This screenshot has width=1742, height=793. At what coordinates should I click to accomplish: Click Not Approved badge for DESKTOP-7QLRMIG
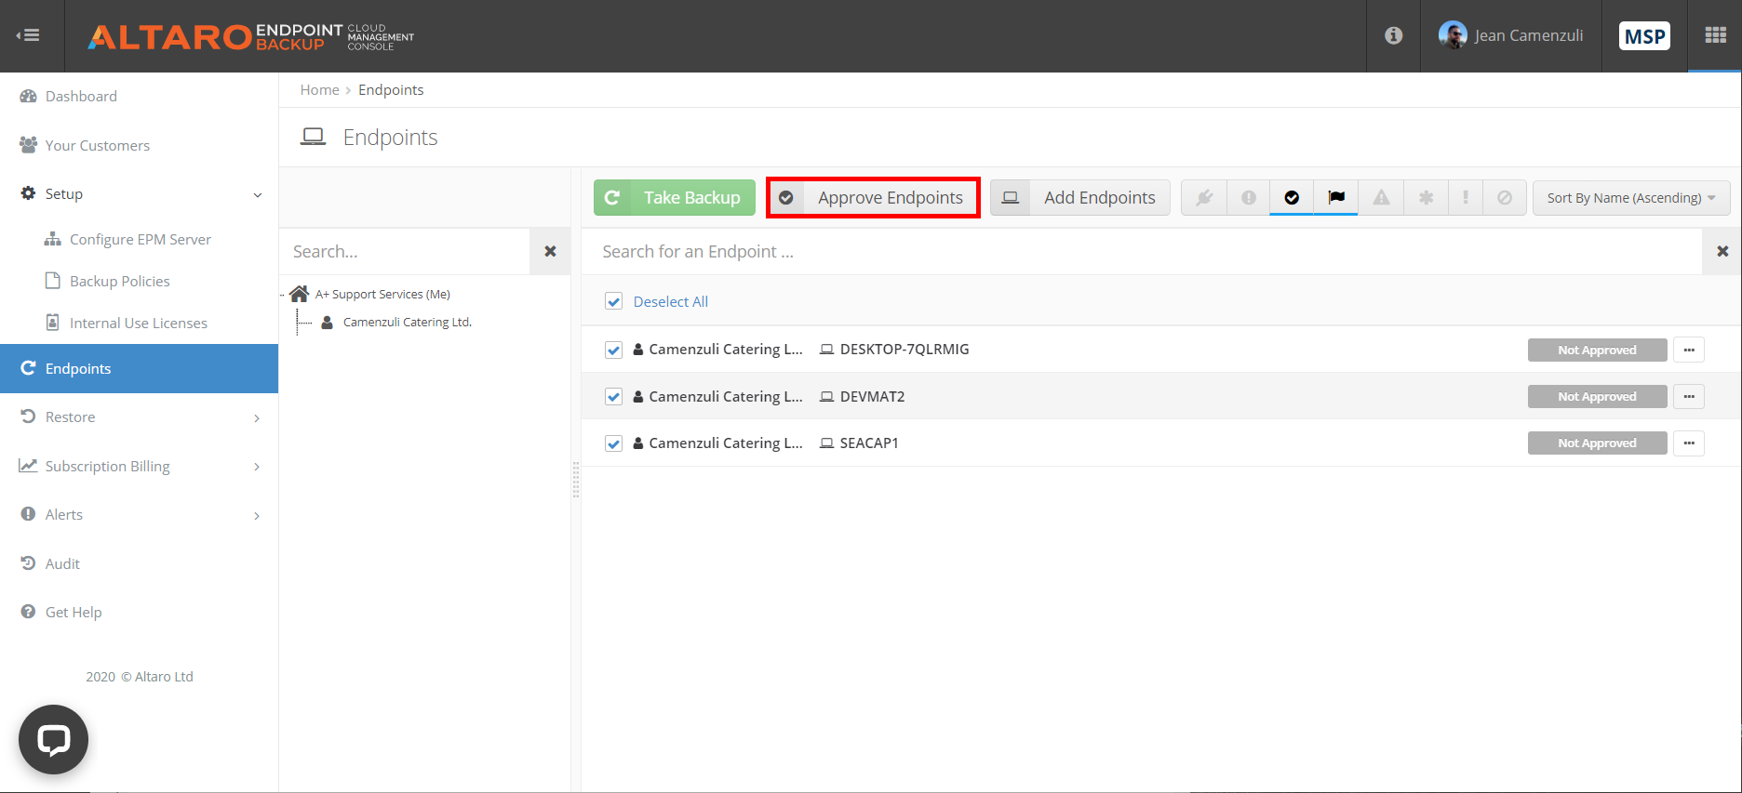click(x=1597, y=350)
